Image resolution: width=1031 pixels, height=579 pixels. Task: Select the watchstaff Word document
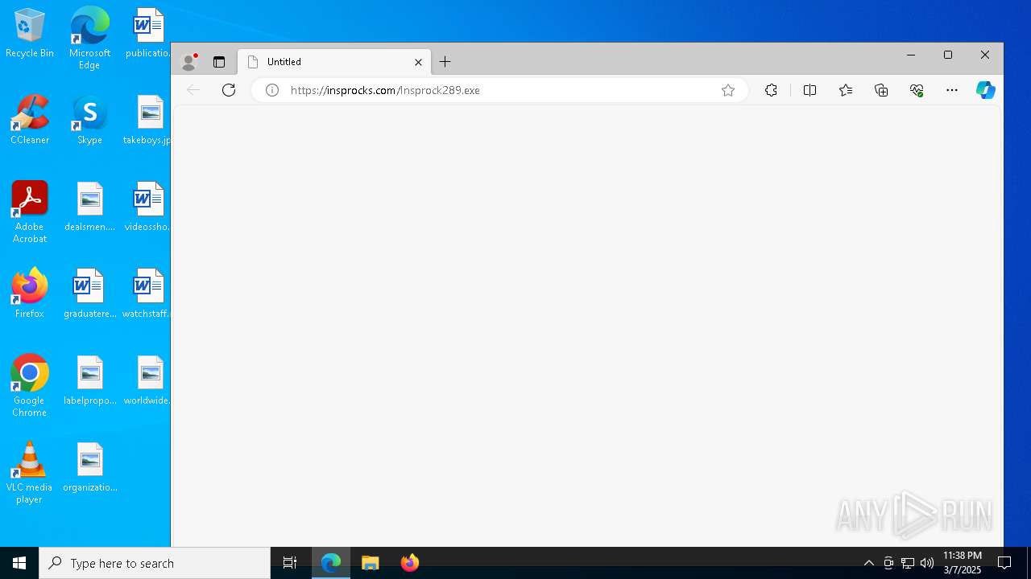[147, 294]
